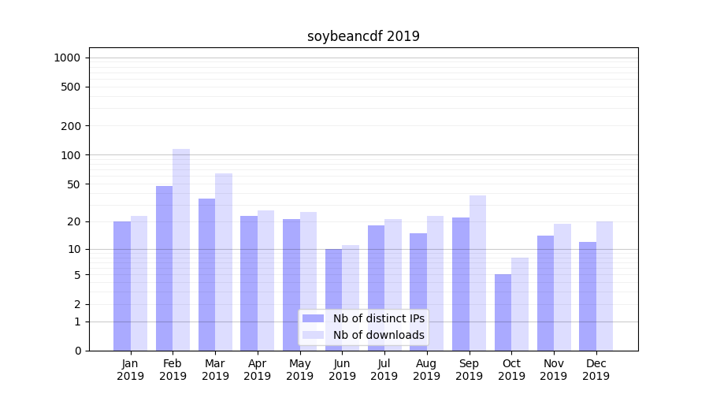Click the 'Aug 2019' x-axis label
This screenshot has height=394, width=709.
426,370
